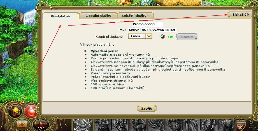Select the lion unit portrait
The height and width of the screenshot is (131, 258).
click(x=156, y=125)
